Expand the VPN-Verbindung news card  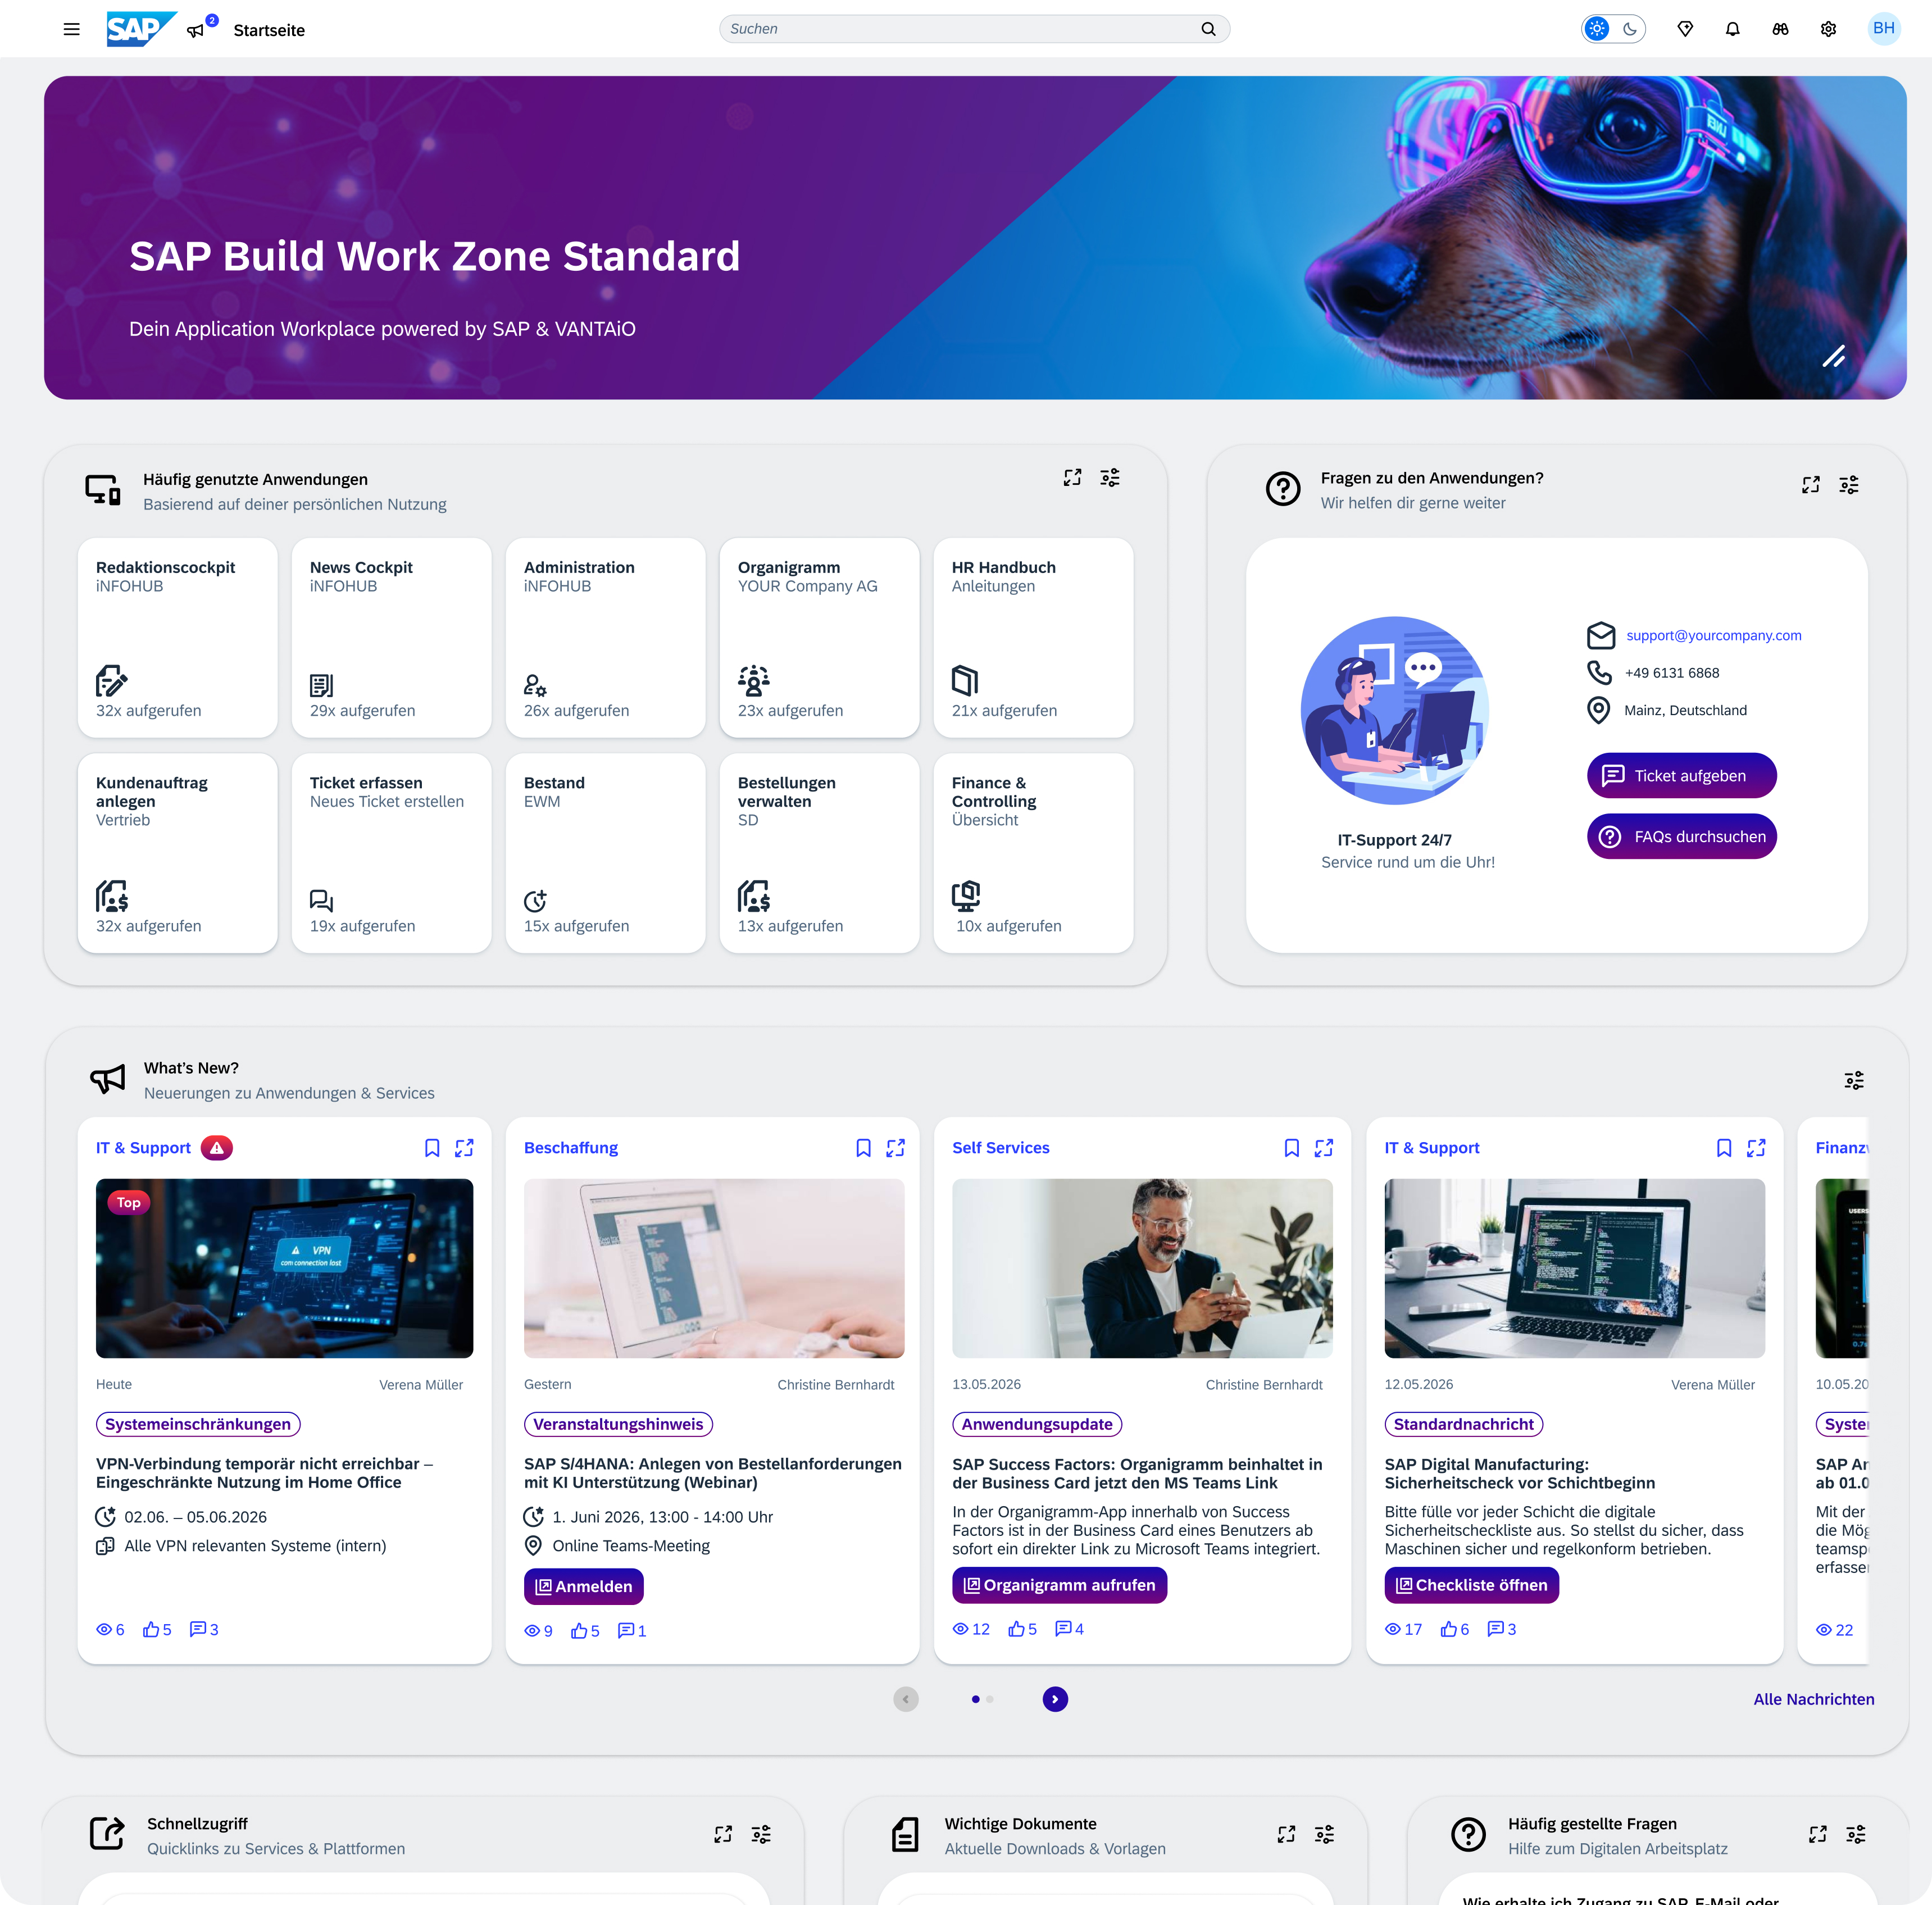coord(464,1148)
